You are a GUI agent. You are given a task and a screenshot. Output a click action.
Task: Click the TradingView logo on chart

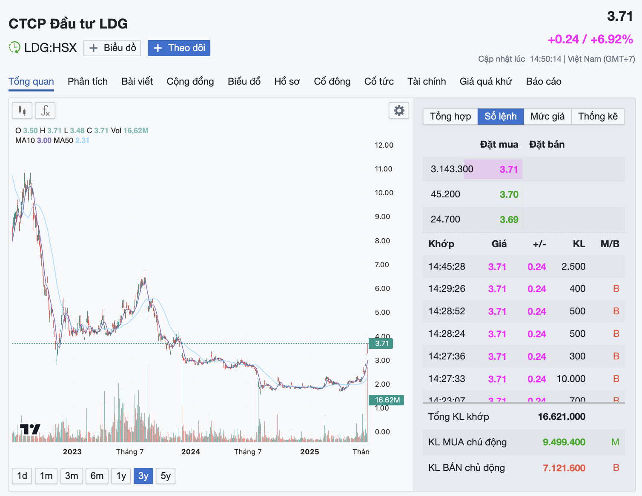(30, 429)
